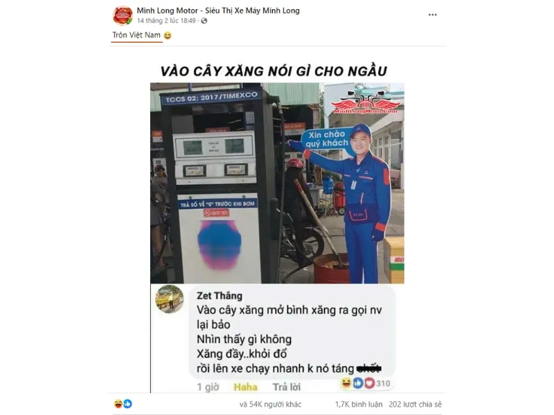
Task: Click the 1 giờ comment timestamp
Action: pos(208,387)
